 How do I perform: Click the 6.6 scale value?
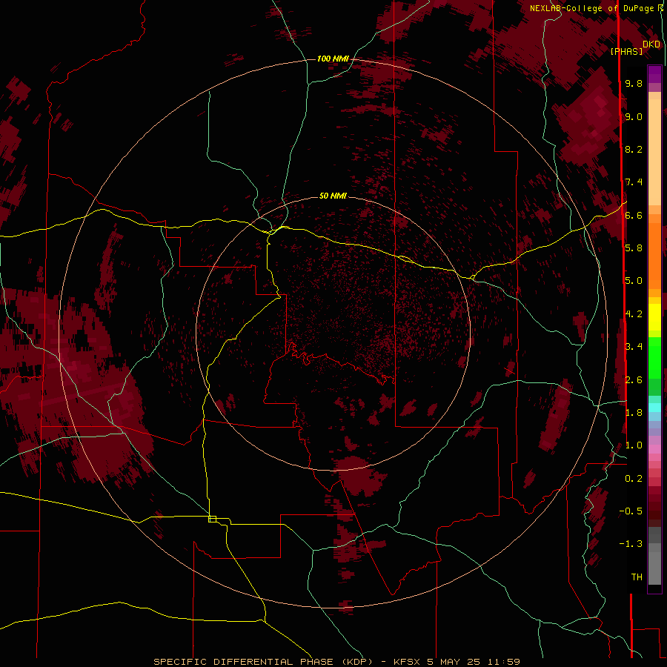pos(634,215)
